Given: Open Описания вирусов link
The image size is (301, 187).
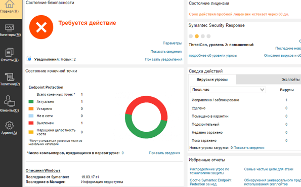Looking at the screenshot, I should [x=282, y=55].
